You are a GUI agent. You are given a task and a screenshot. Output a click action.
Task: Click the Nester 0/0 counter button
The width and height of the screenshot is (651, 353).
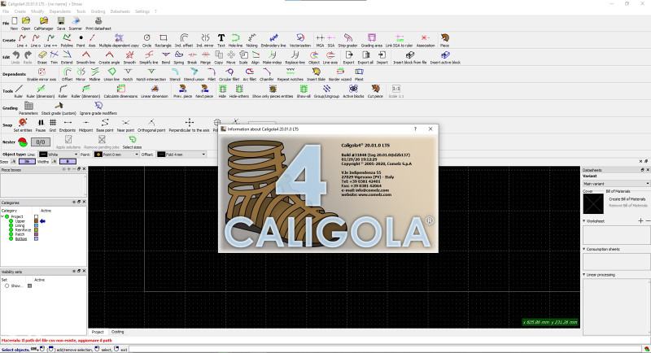[40, 142]
